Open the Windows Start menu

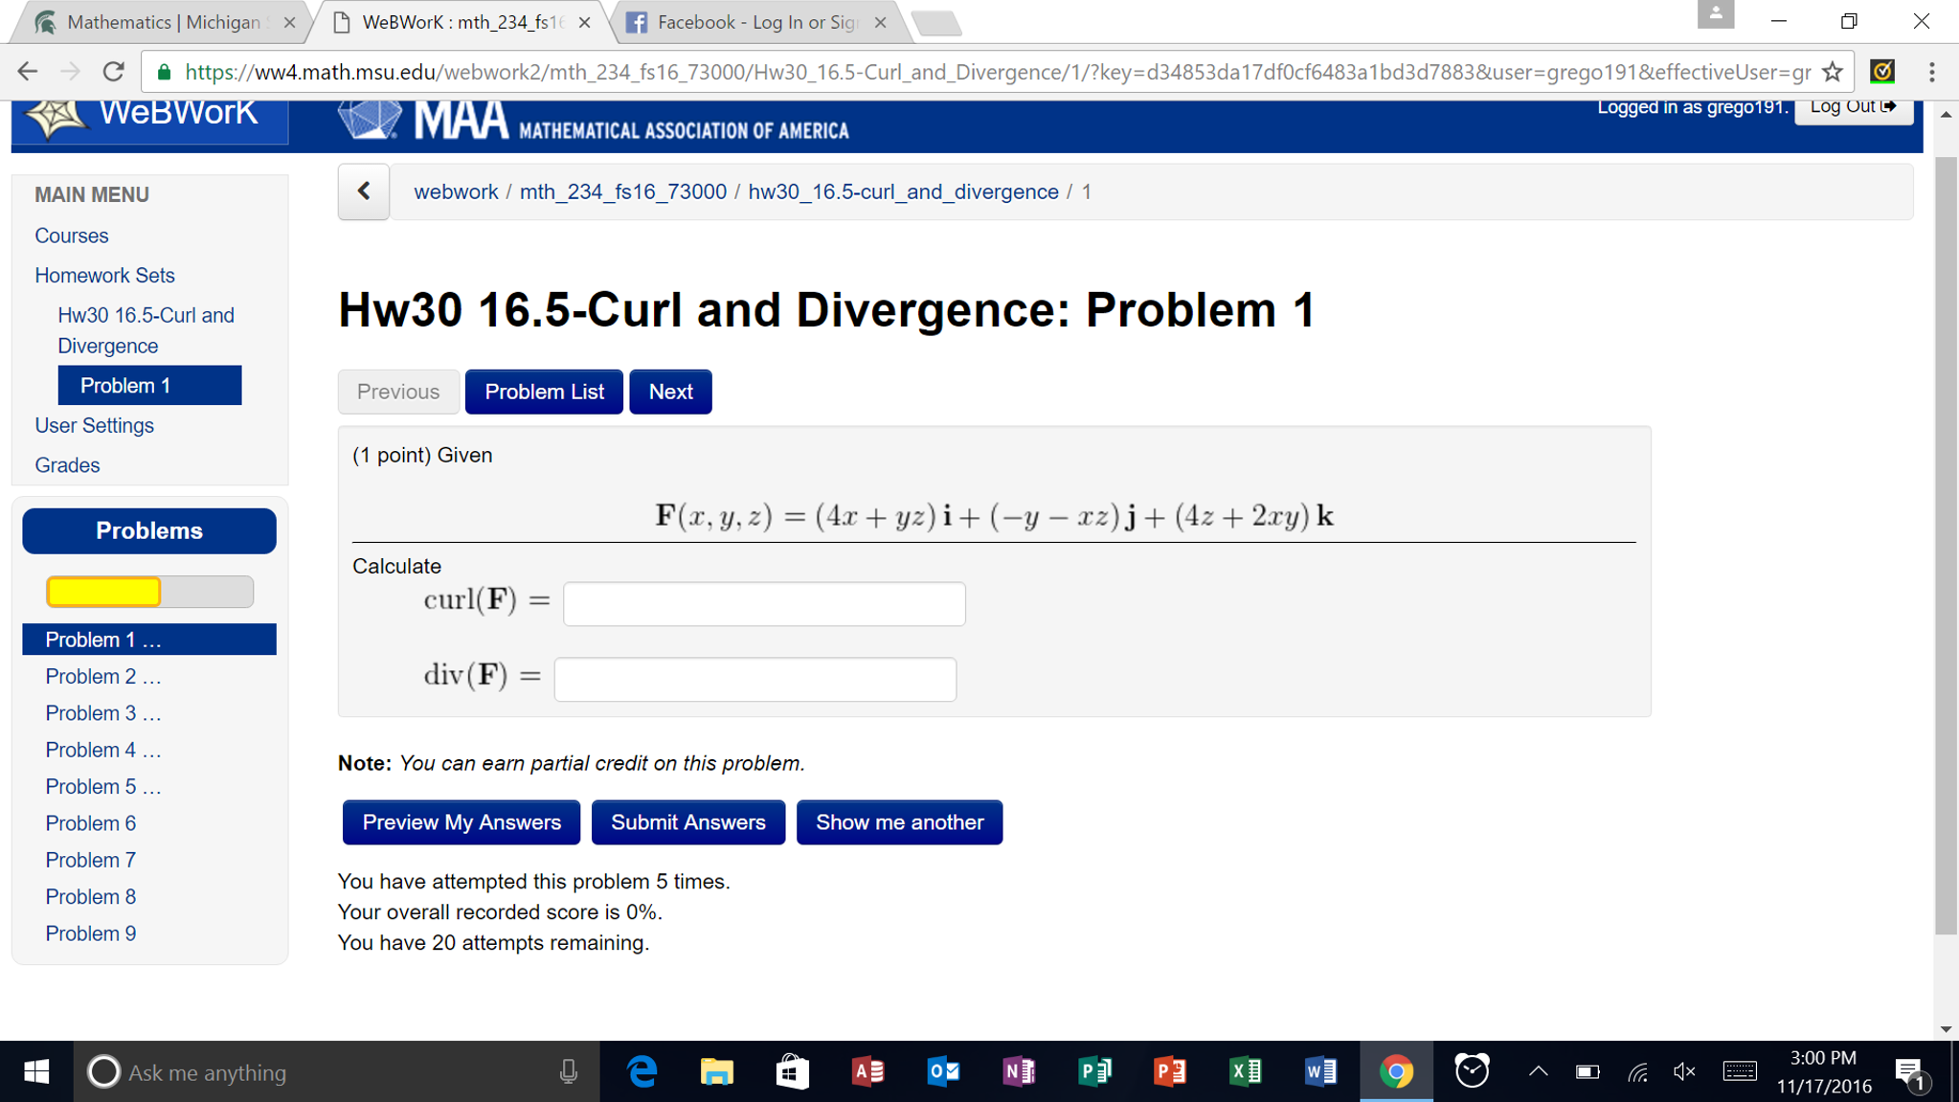(36, 1071)
